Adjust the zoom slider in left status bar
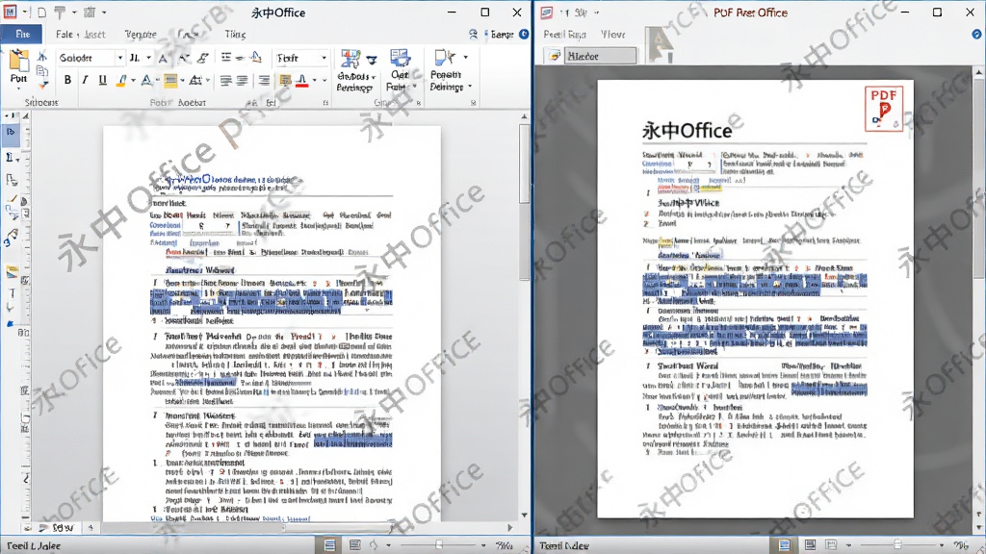986x554 pixels. [439, 545]
